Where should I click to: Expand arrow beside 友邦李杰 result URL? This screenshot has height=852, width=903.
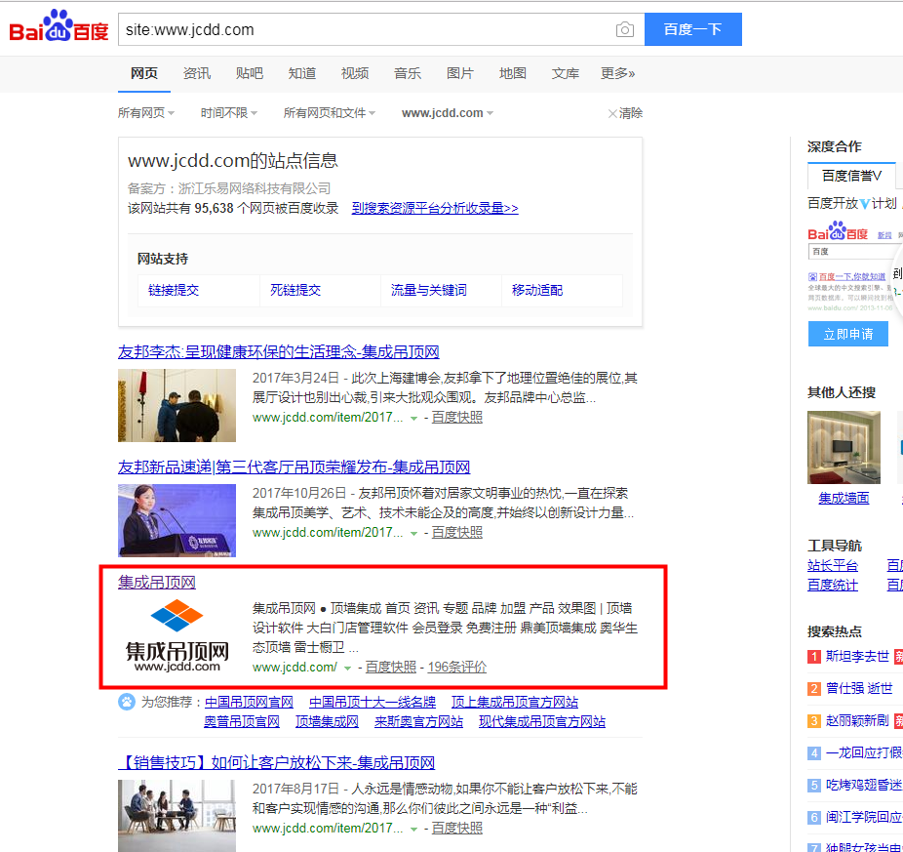(x=413, y=419)
